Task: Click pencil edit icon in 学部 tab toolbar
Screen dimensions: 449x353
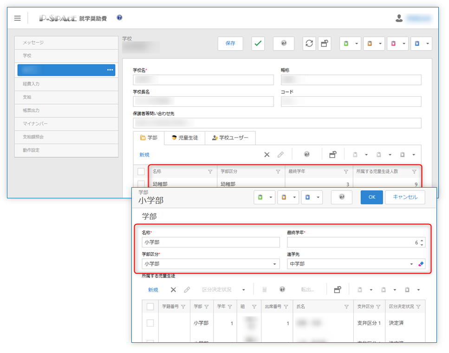Action: click(280, 155)
